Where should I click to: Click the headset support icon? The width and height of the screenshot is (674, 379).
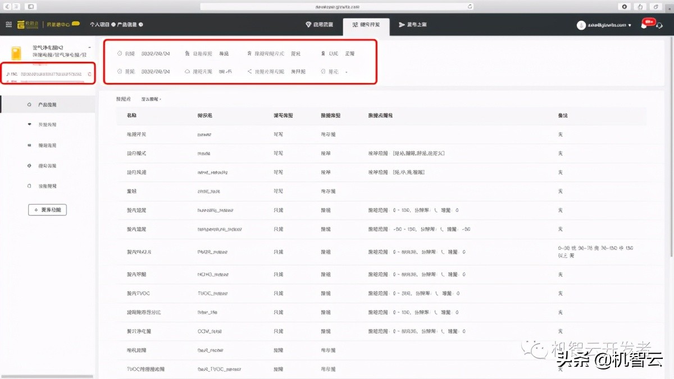coord(659,25)
